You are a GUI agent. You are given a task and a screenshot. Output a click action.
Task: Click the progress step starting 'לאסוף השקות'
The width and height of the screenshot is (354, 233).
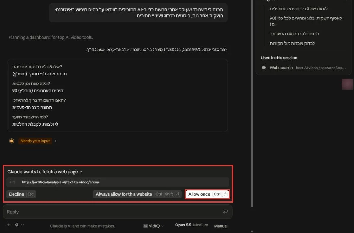tap(306, 21)
